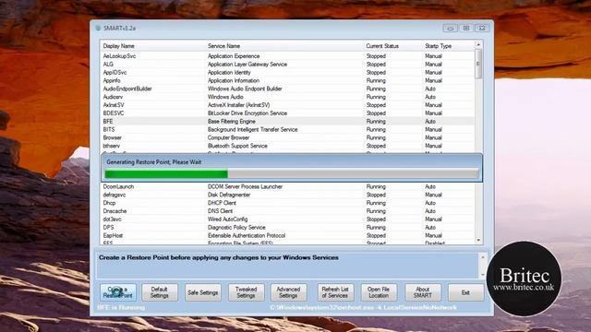Click the Create a Restore Point button
Image resolution: width=591 pixels, height=332 pixels.
click(118, 292)
